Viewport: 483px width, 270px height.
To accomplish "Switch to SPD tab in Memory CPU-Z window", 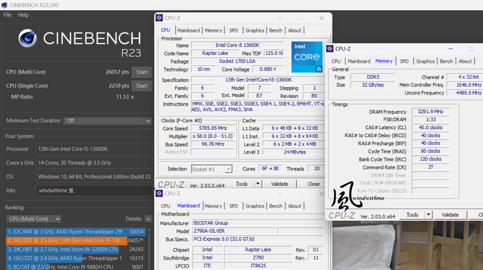I will click(404, 62).
